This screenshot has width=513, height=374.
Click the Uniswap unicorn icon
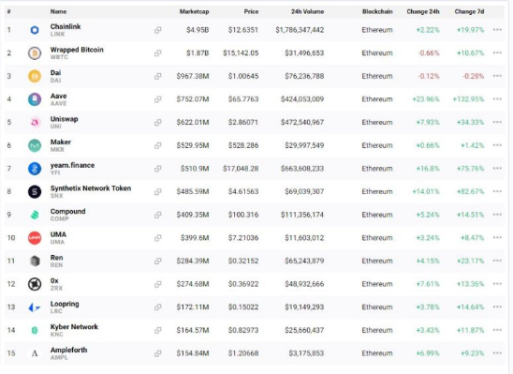coord(35,122)
